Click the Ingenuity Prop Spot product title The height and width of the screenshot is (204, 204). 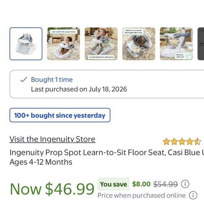(x=107, y=157)
